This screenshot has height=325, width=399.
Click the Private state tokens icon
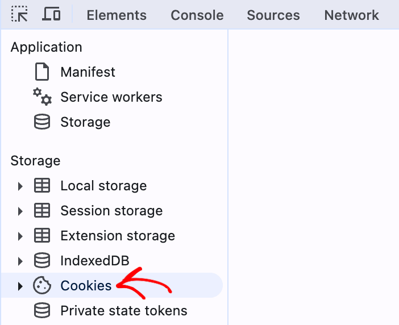pos(42,310)
